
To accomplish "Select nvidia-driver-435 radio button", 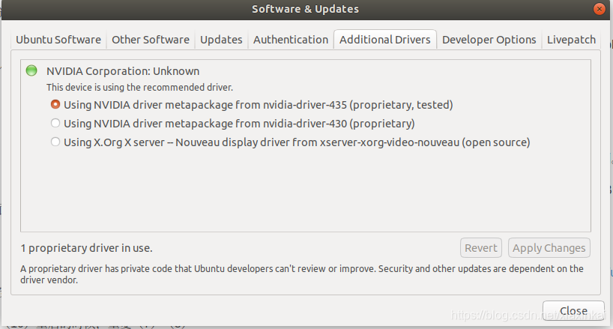I will click(55, 104).
